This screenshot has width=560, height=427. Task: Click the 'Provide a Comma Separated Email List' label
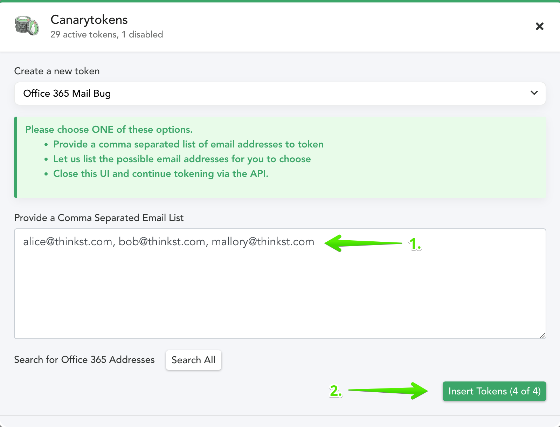coord(99,218)
